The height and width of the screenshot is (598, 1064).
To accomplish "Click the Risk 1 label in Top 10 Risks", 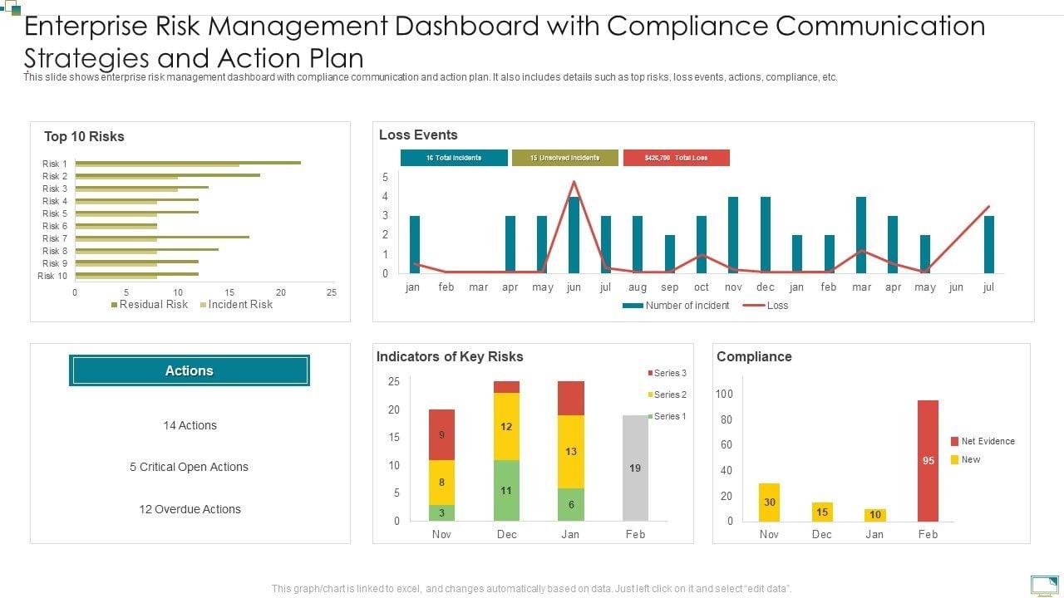I will pos(55,164).
